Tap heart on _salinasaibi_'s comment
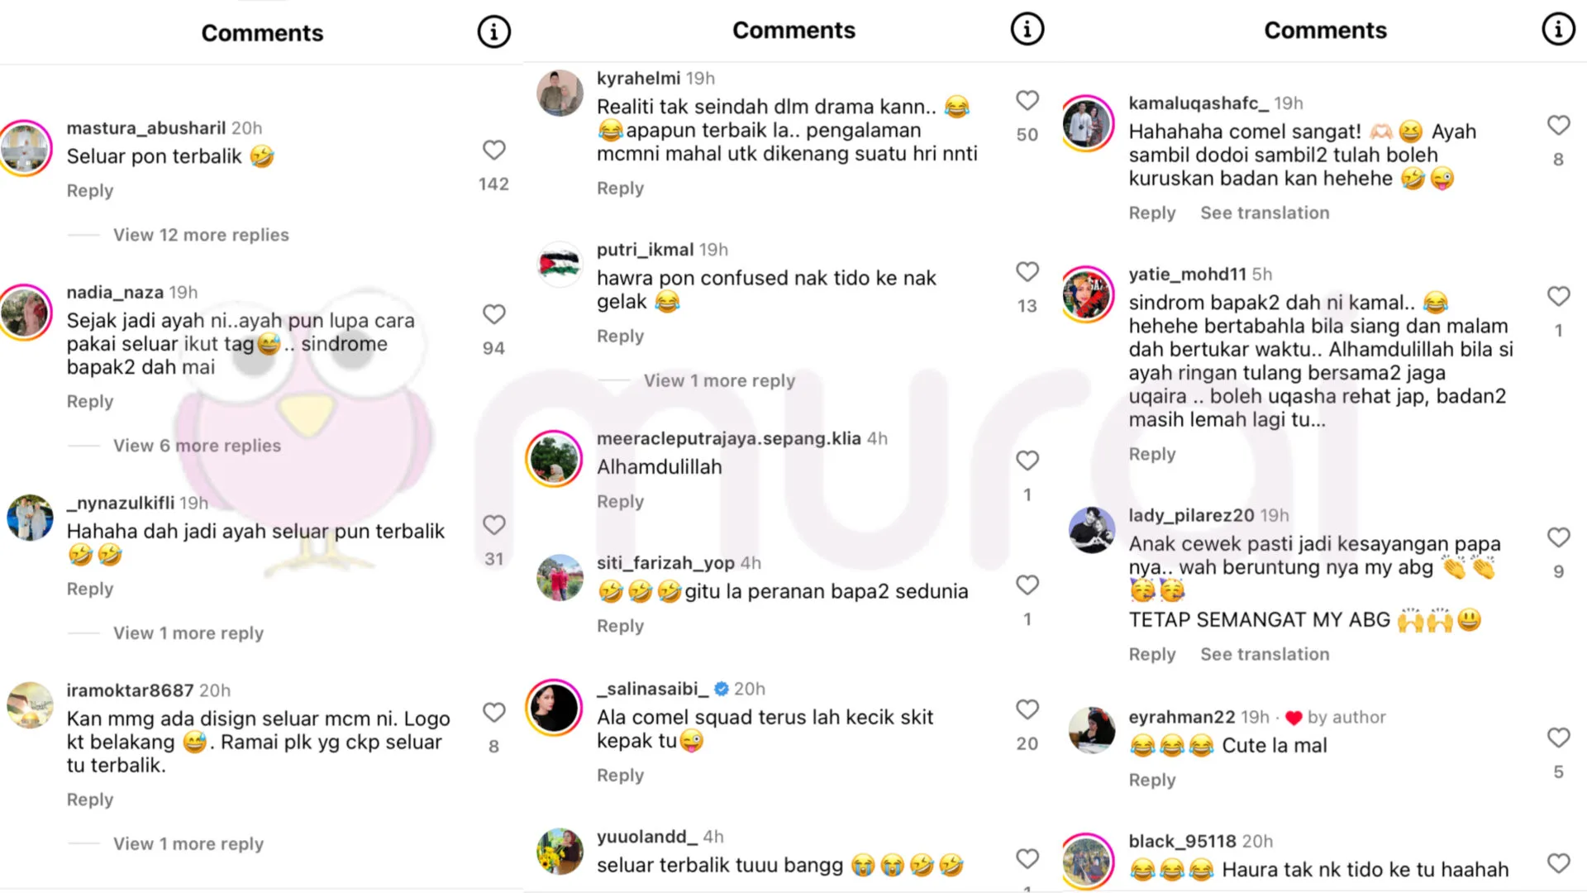1587x893 pixels. (1027, 709)
